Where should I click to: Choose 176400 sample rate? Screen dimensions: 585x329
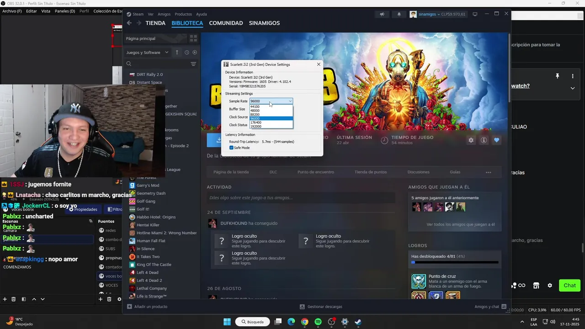(271, 122)
